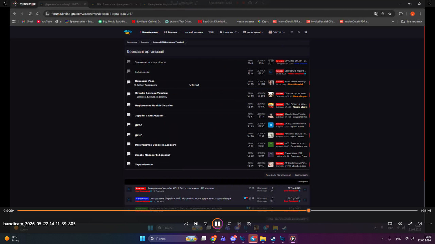This screenshot has height=244, width=435.
Task: Click remaining time 00:41:03
Action: pos(426,211)
